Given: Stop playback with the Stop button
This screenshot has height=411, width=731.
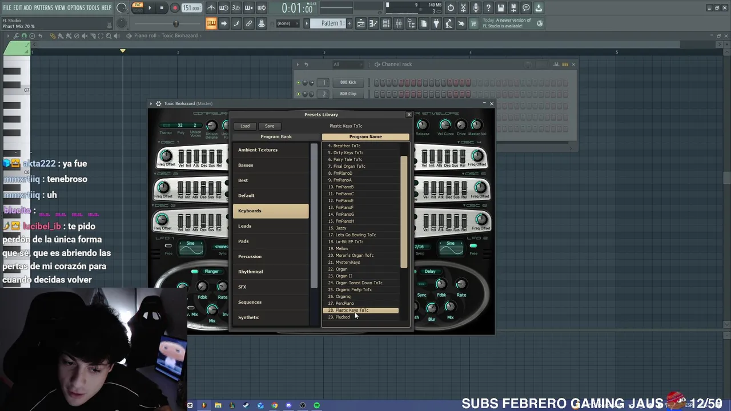Looking at the screenshot, I should click(x=162, y=8).
